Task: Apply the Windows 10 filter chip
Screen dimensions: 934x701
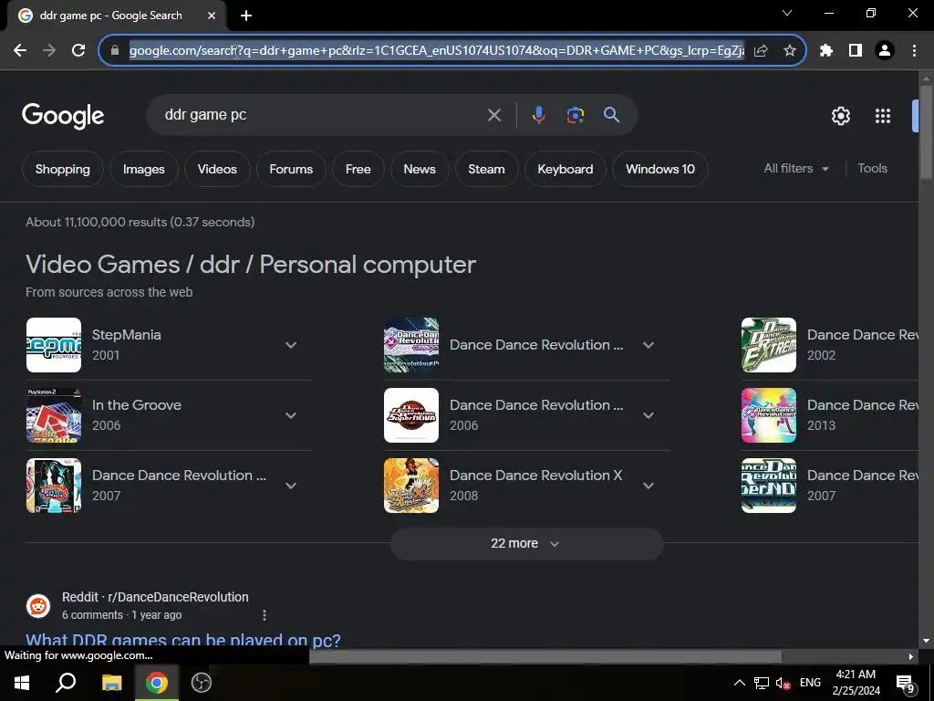Action: click(660, 169)
